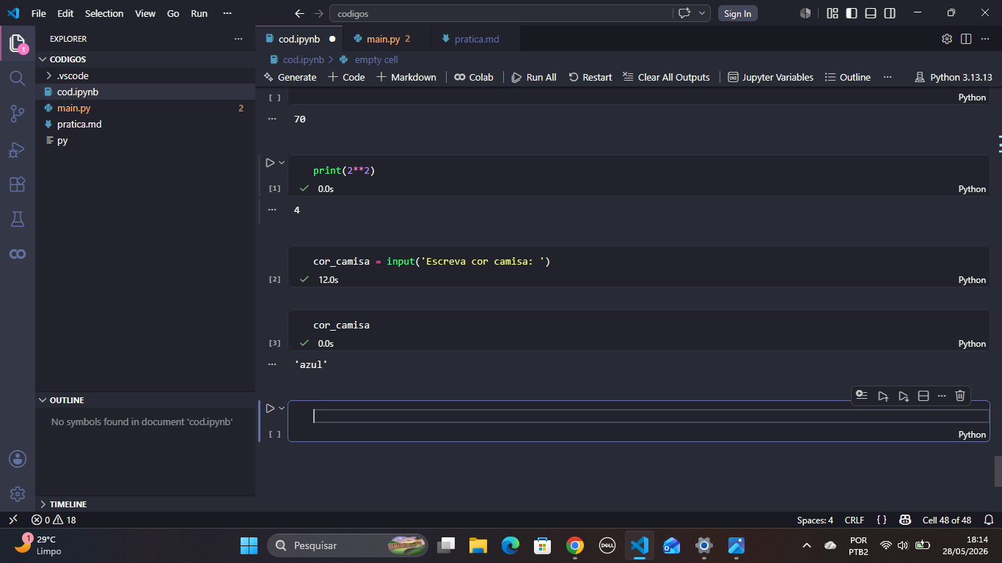Click Run All in notebook toolbar
1002x563 pixels.
tap(534, 77)
